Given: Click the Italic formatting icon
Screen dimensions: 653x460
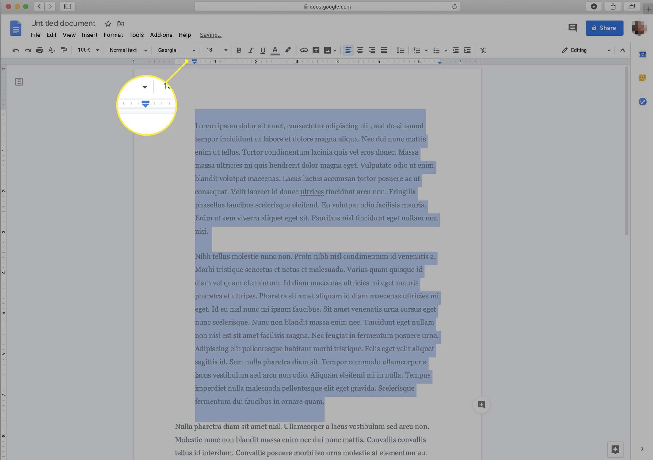Looking at the screenshot, I should click(x=250, y=50).
